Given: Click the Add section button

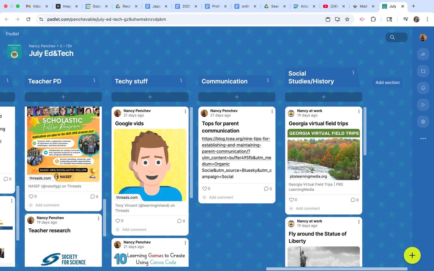Looking at the screenshot, I should (387, 82).
